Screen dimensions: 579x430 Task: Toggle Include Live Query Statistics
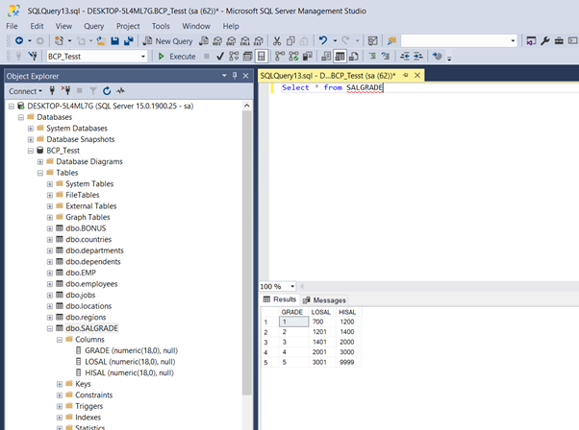(x=293, y=56)
